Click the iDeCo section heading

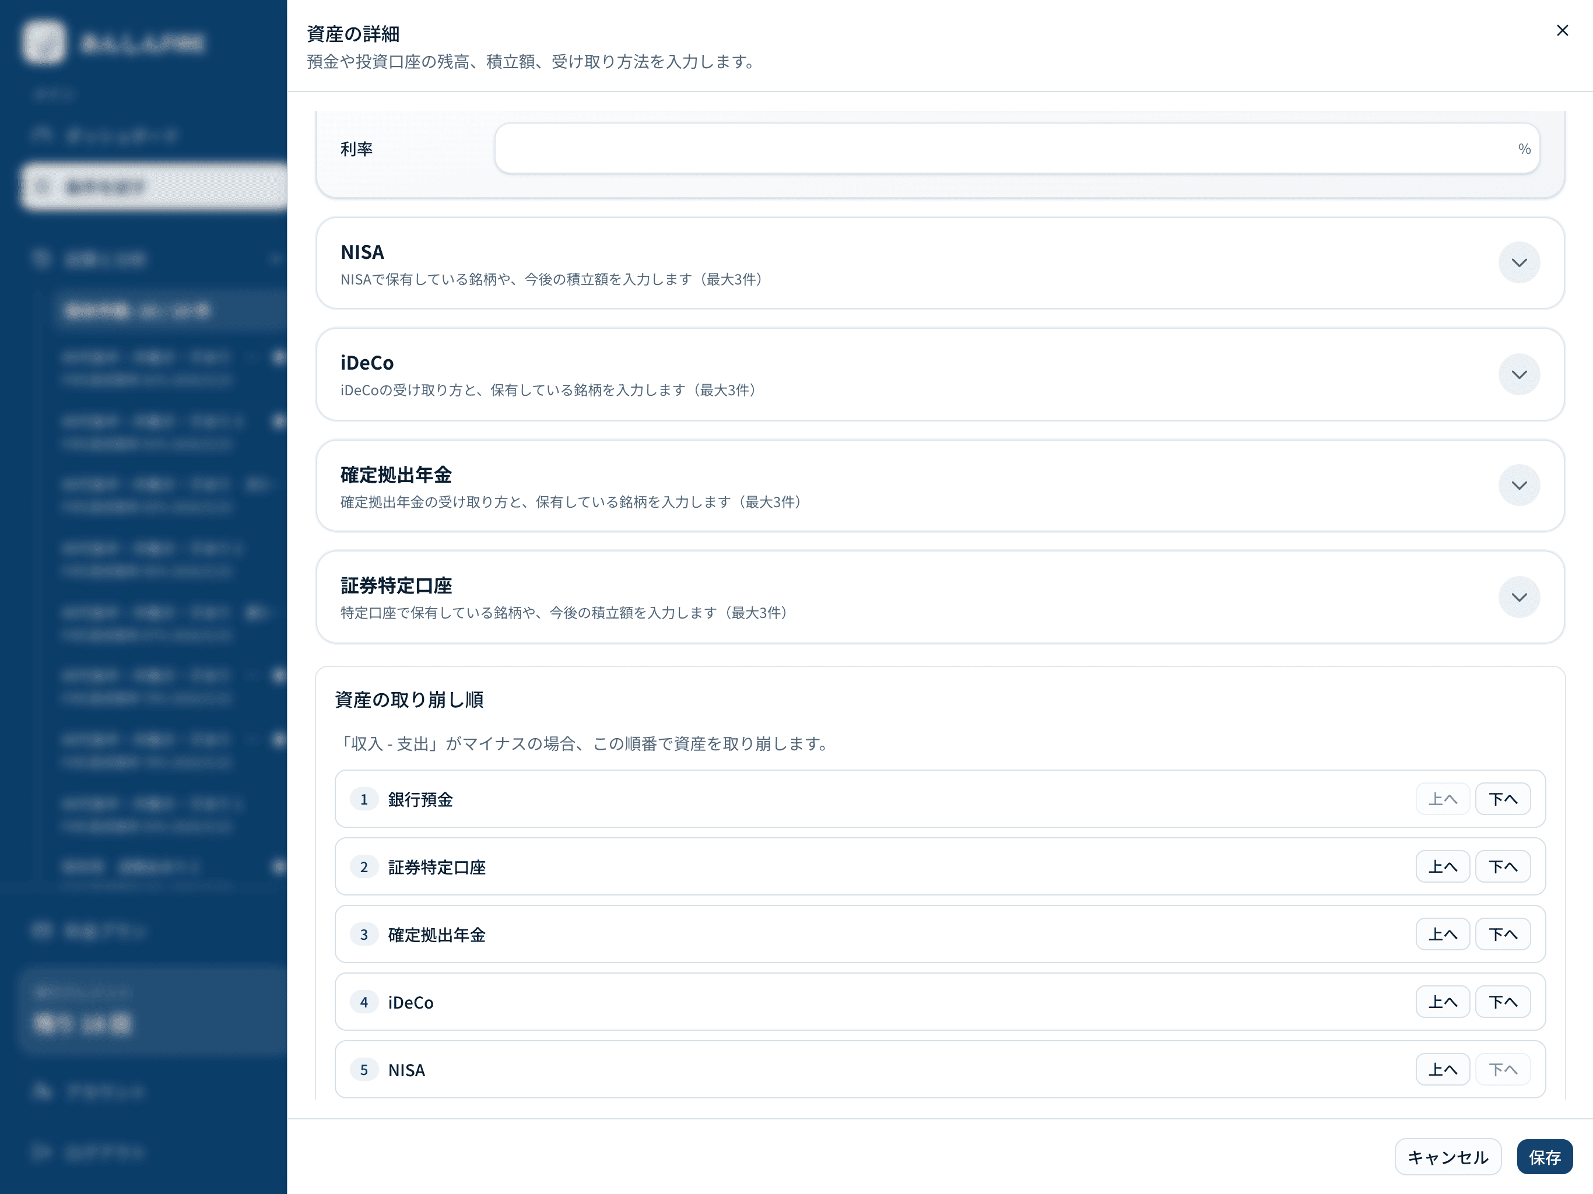(367, 363)
